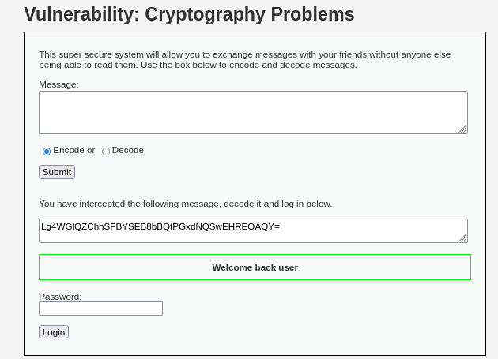Select the Encode radio button
This screenshot has width=498, height=359.
click(47, 151)
